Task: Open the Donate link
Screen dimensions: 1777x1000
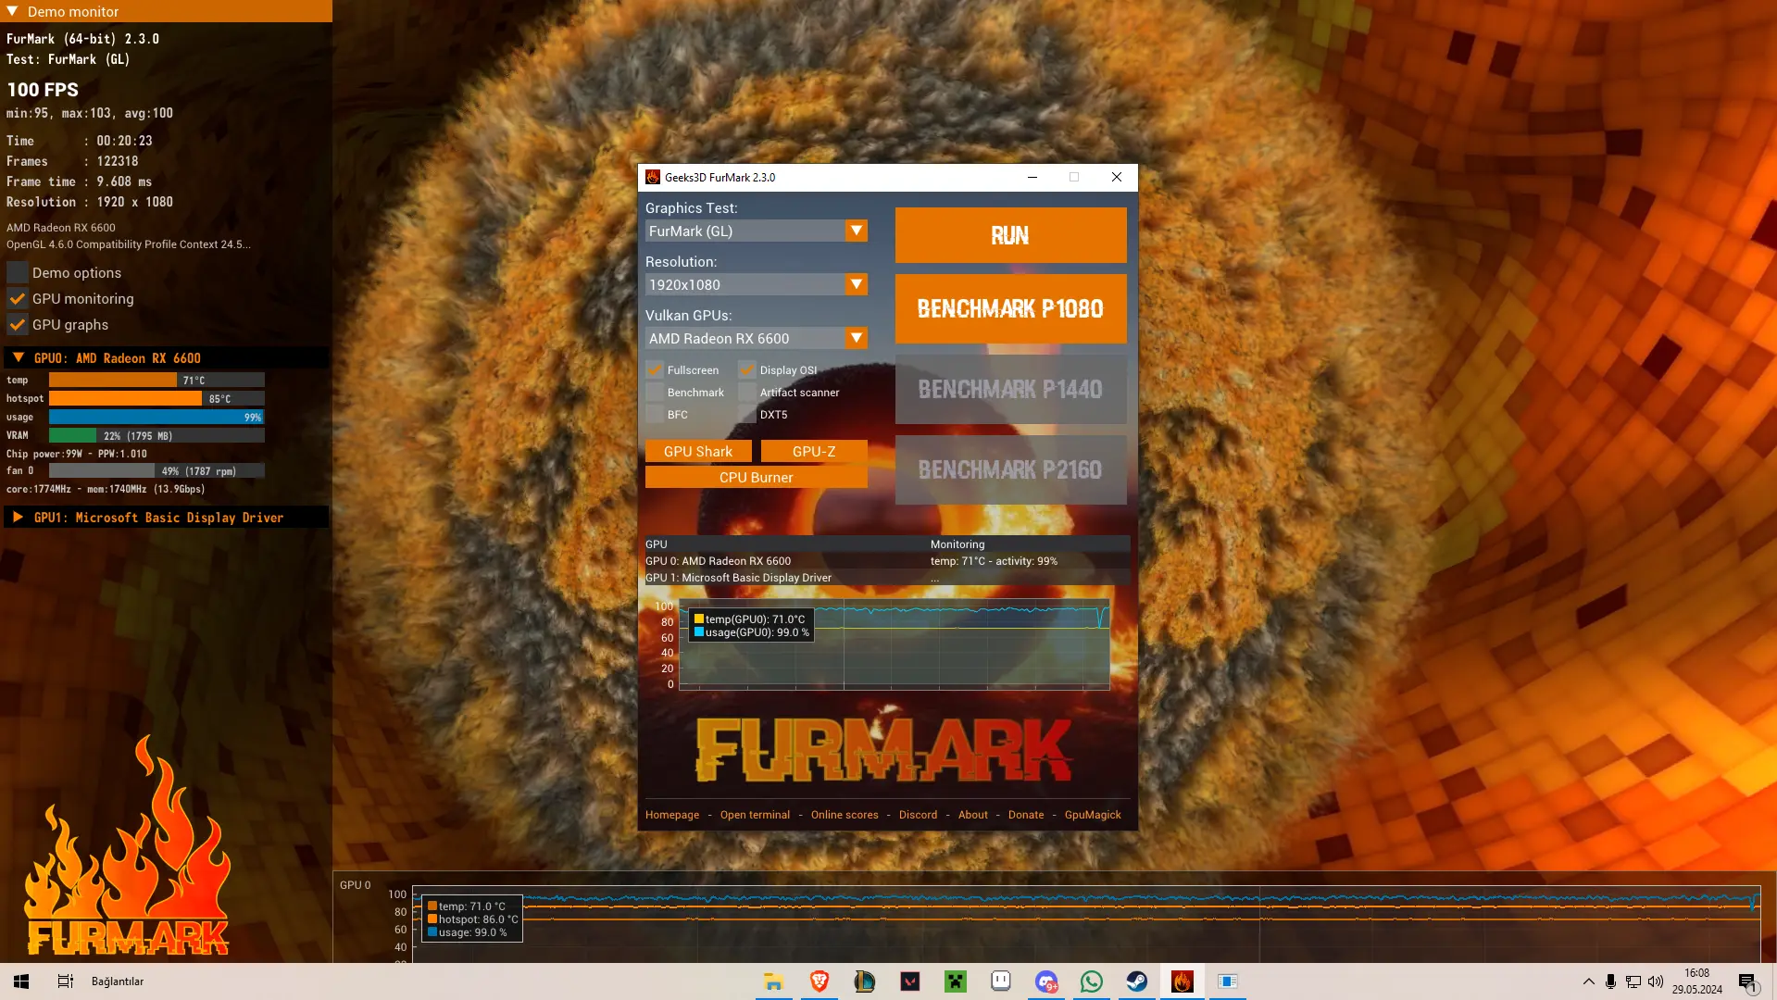Action: point(1025,815)
